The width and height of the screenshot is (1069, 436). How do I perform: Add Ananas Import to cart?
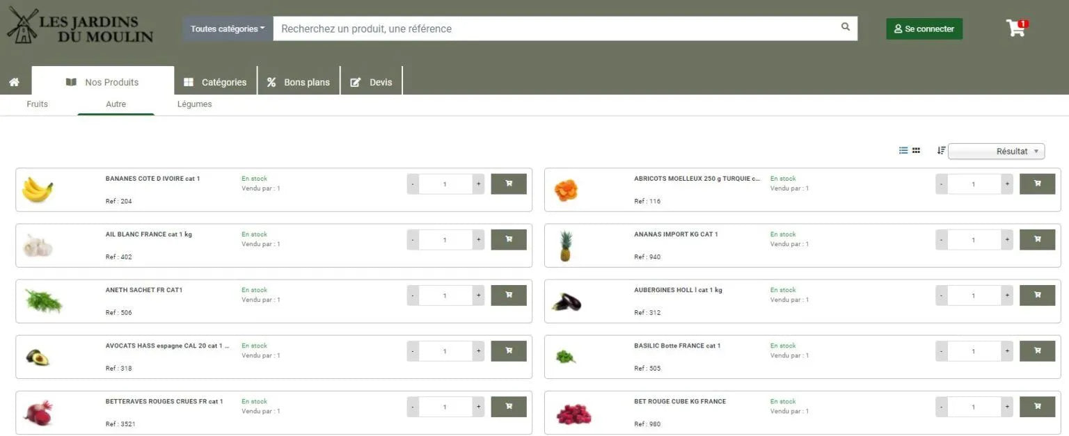coord(1037,240)
